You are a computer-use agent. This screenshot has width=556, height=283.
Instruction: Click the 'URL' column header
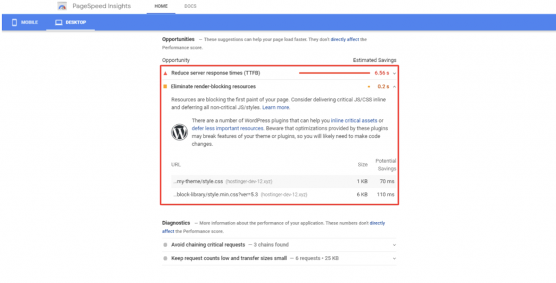tap(176, 165)
